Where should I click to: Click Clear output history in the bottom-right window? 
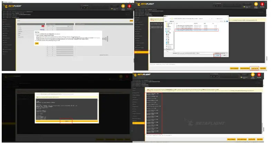point(242,139)
